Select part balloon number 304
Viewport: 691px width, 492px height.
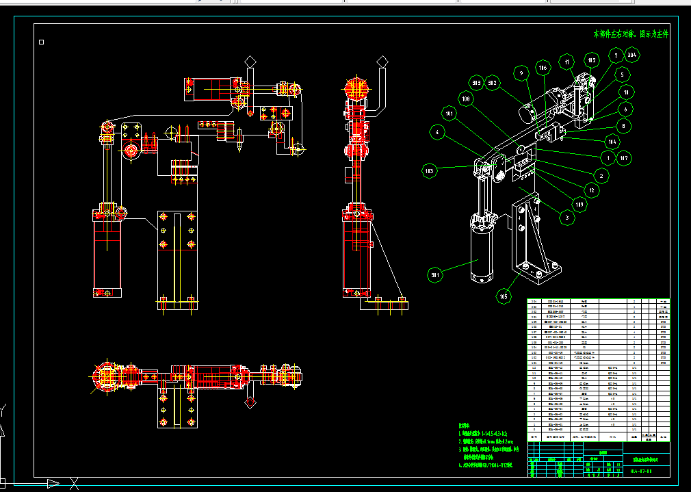[632, 55]
